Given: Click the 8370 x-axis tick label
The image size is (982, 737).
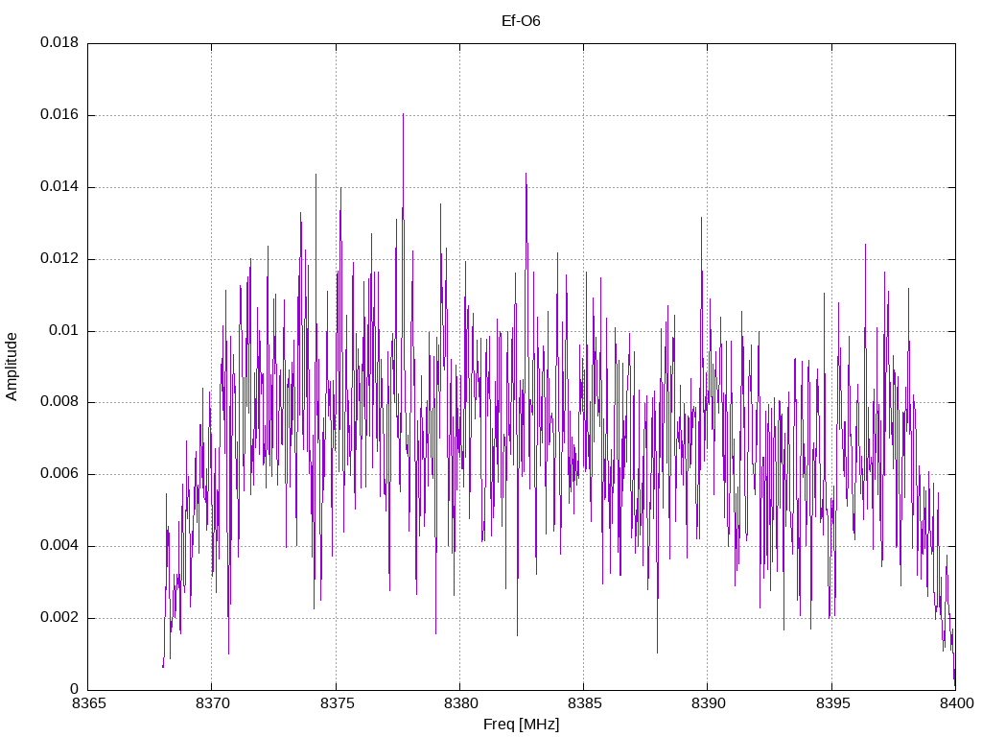Looking at the screenshot, I should pyautogui.click(x=212, y=703).
